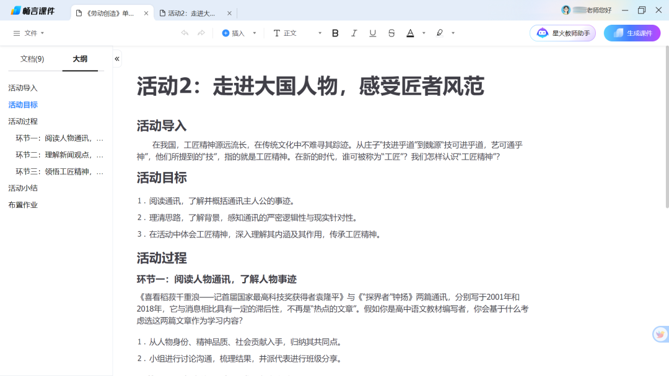Select the highlighter pen tool
Image resolution: width=669 pixels, height=376 pixels.
pos(439,33)
